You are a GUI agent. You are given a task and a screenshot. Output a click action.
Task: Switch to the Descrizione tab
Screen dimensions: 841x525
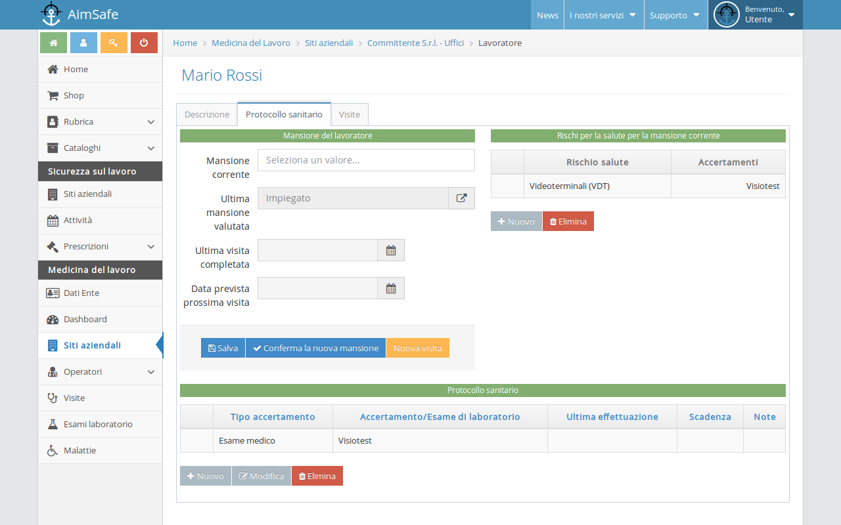207,114
